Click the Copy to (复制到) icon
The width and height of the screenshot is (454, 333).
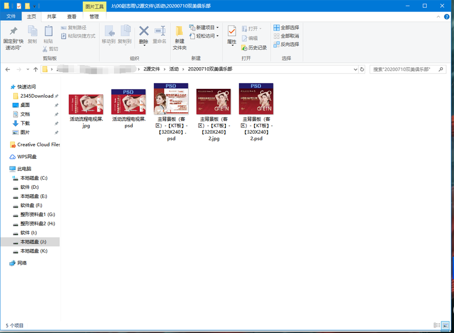pos(125,31)
